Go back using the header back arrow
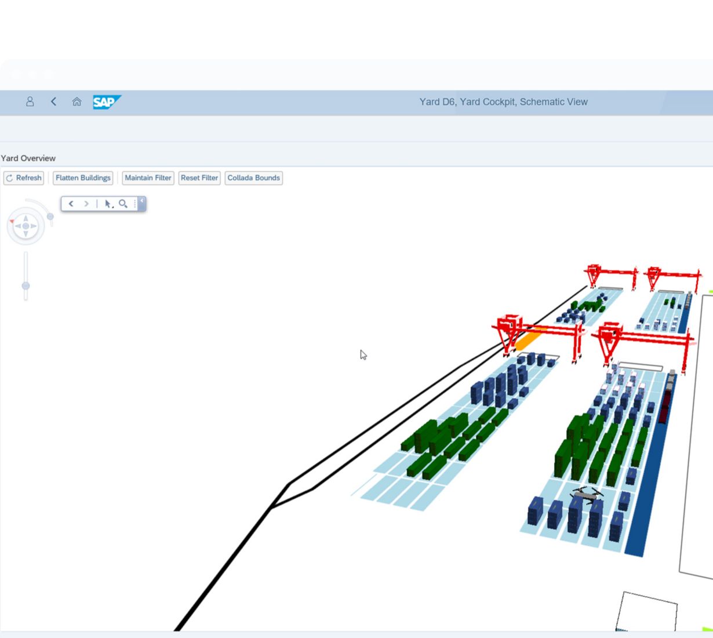This screenshot has height=638, width=713. point(54,101)
